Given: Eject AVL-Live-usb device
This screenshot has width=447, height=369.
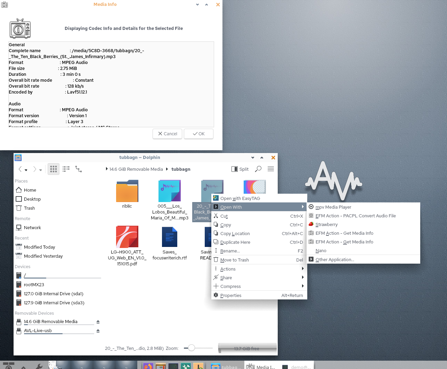Looking at the screenshot, I should (98, 331).
